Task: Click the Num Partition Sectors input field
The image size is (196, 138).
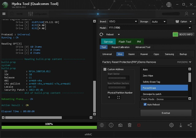Action: pyautogui.click(x=119, y=87)
